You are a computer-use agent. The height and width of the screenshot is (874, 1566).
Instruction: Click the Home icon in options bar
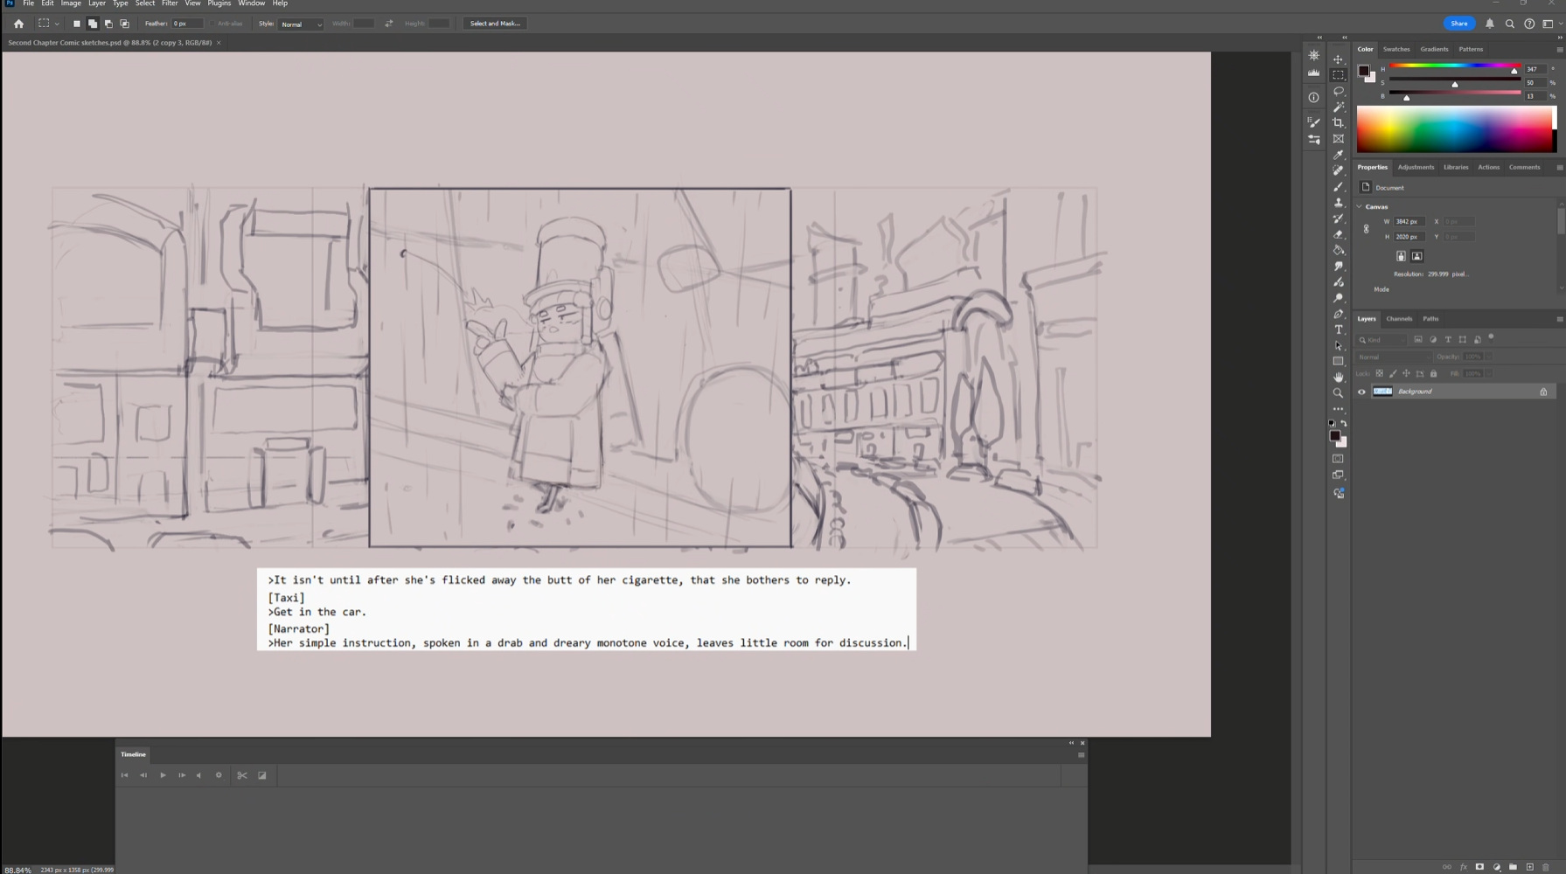(x=18, y=24)
